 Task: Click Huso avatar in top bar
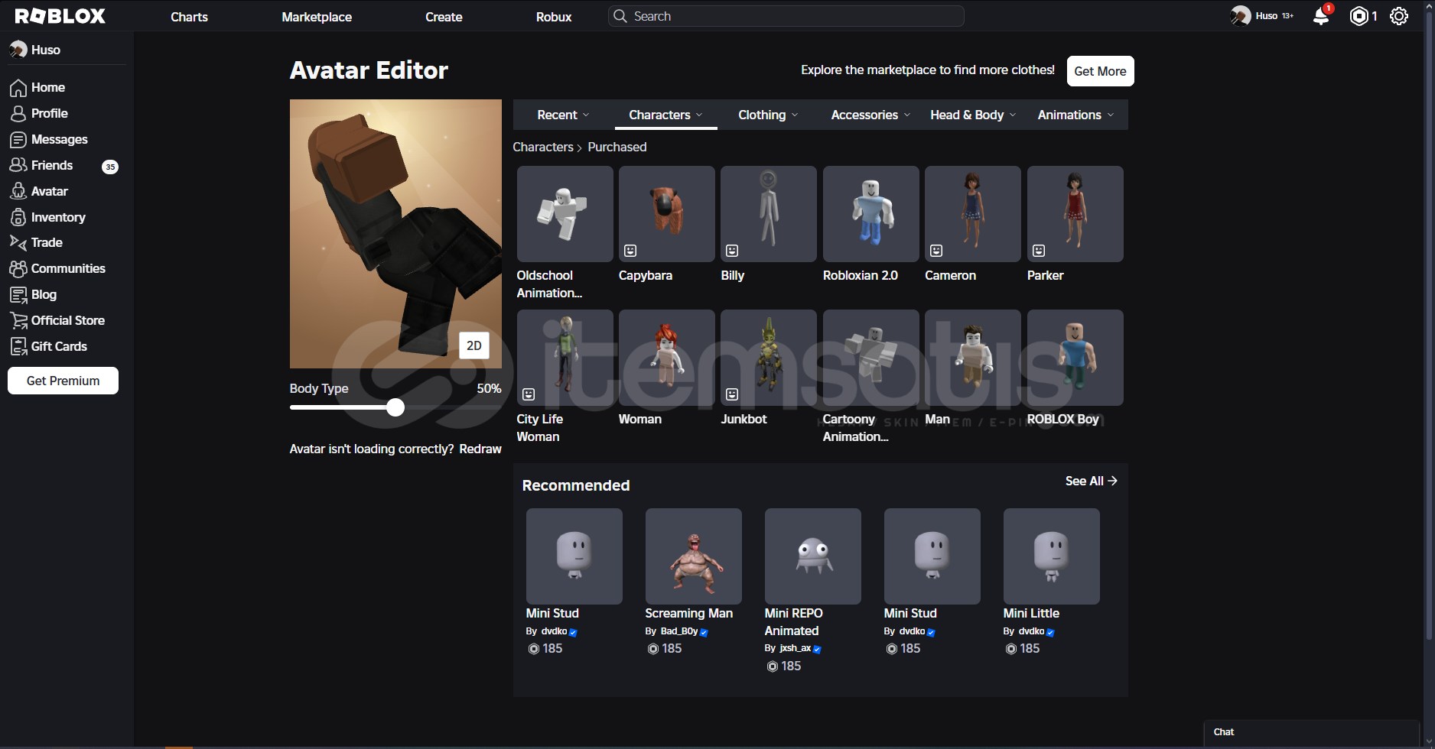click(1241, 16)
